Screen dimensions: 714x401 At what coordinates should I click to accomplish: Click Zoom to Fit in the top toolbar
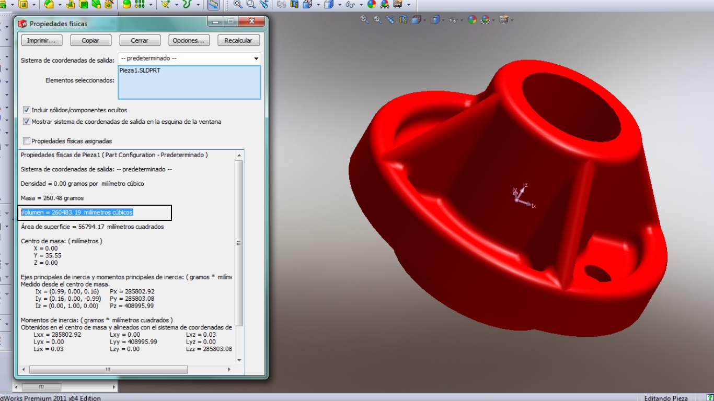238,5
